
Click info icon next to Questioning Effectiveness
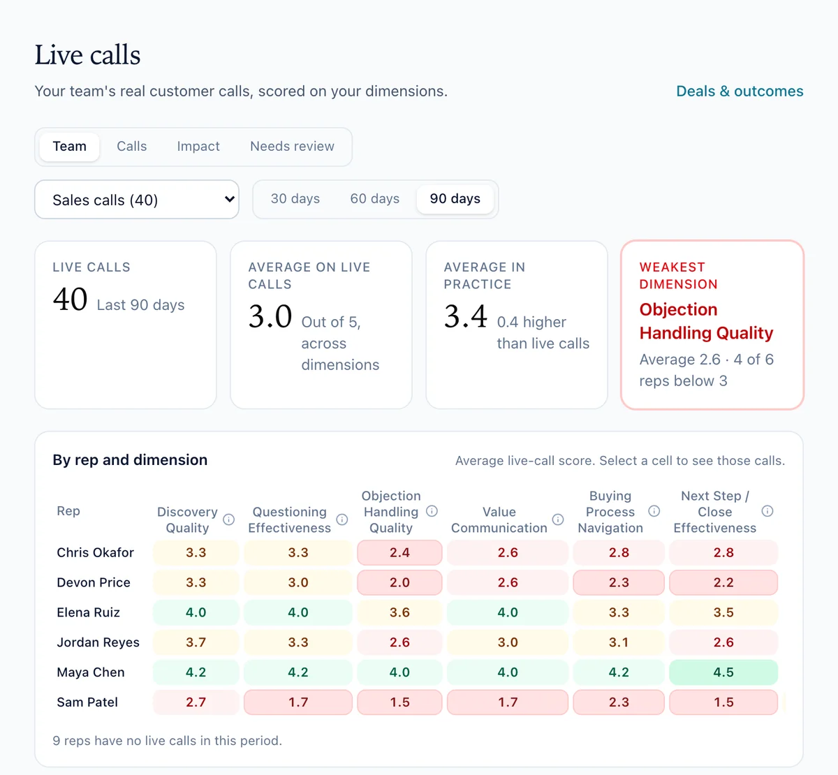point(342,519)
